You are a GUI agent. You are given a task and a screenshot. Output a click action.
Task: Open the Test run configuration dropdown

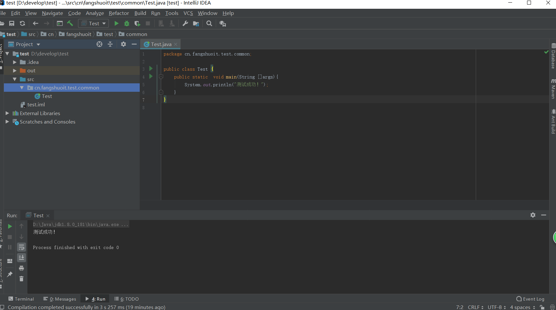tap(93, 23)
